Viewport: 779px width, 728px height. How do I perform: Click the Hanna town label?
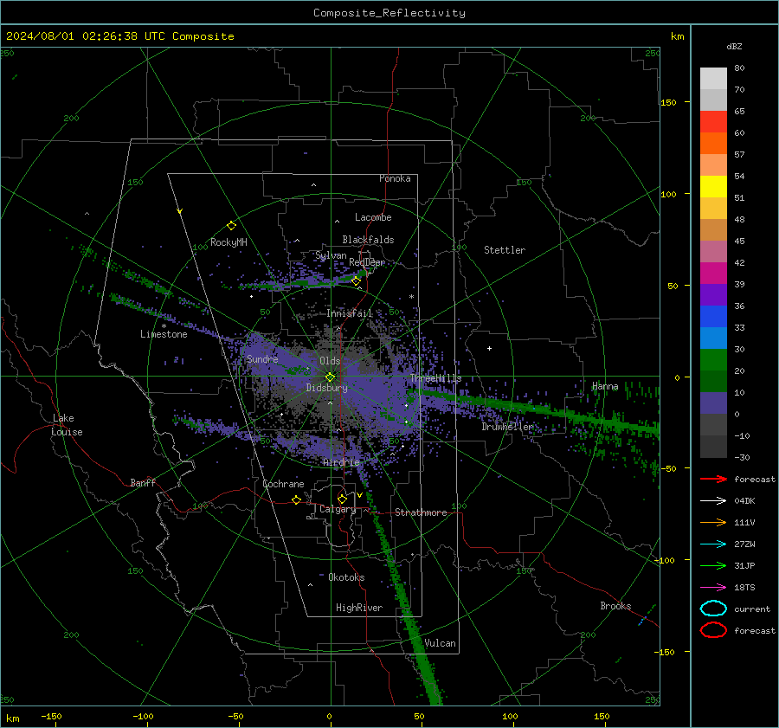(x=605, y=386)
